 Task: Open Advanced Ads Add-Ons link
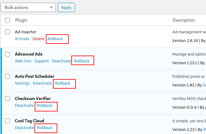(x=23, y=61)
